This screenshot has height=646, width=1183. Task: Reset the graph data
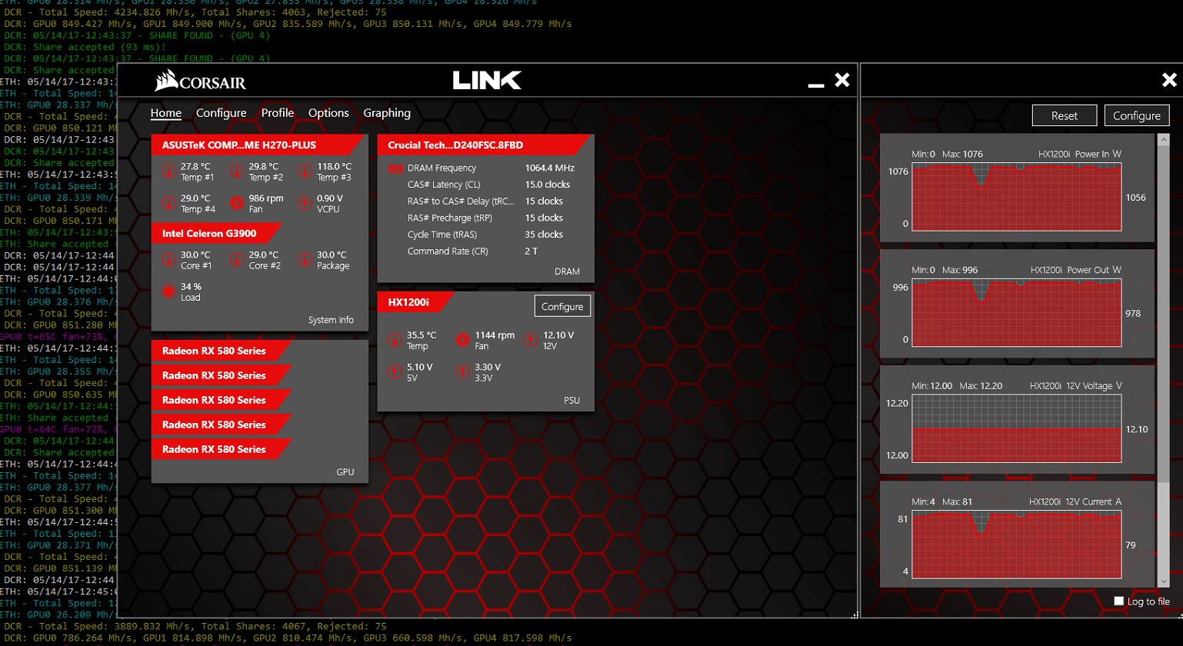point(1065,115)
